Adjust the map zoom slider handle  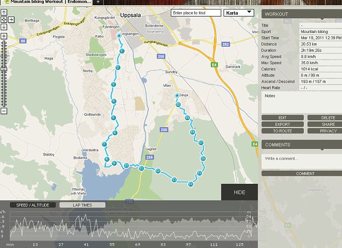(x=4, y=69)
